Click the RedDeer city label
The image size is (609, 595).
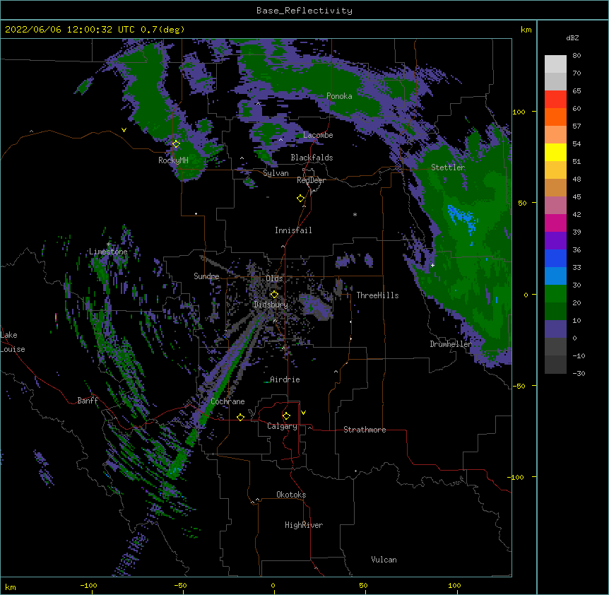(x=311, y=180)
